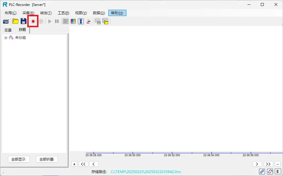Click the stacked colored lines icon
This screenshot has height=176, width=283.
(x=89, y=21)
